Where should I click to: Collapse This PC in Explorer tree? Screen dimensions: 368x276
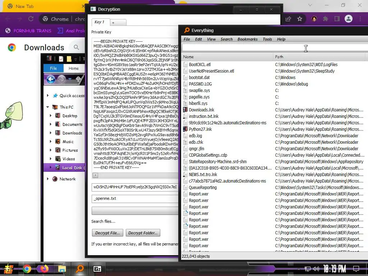point(48,107)
